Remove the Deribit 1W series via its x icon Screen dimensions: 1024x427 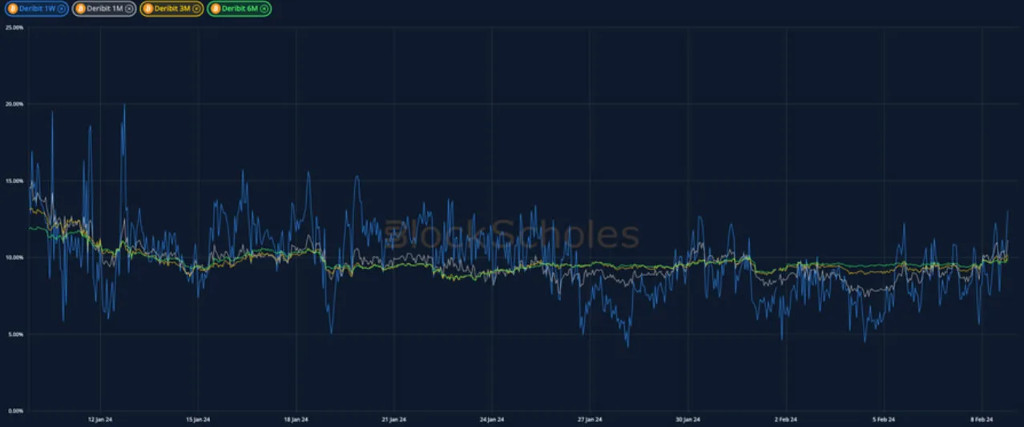tap(62, 9)
